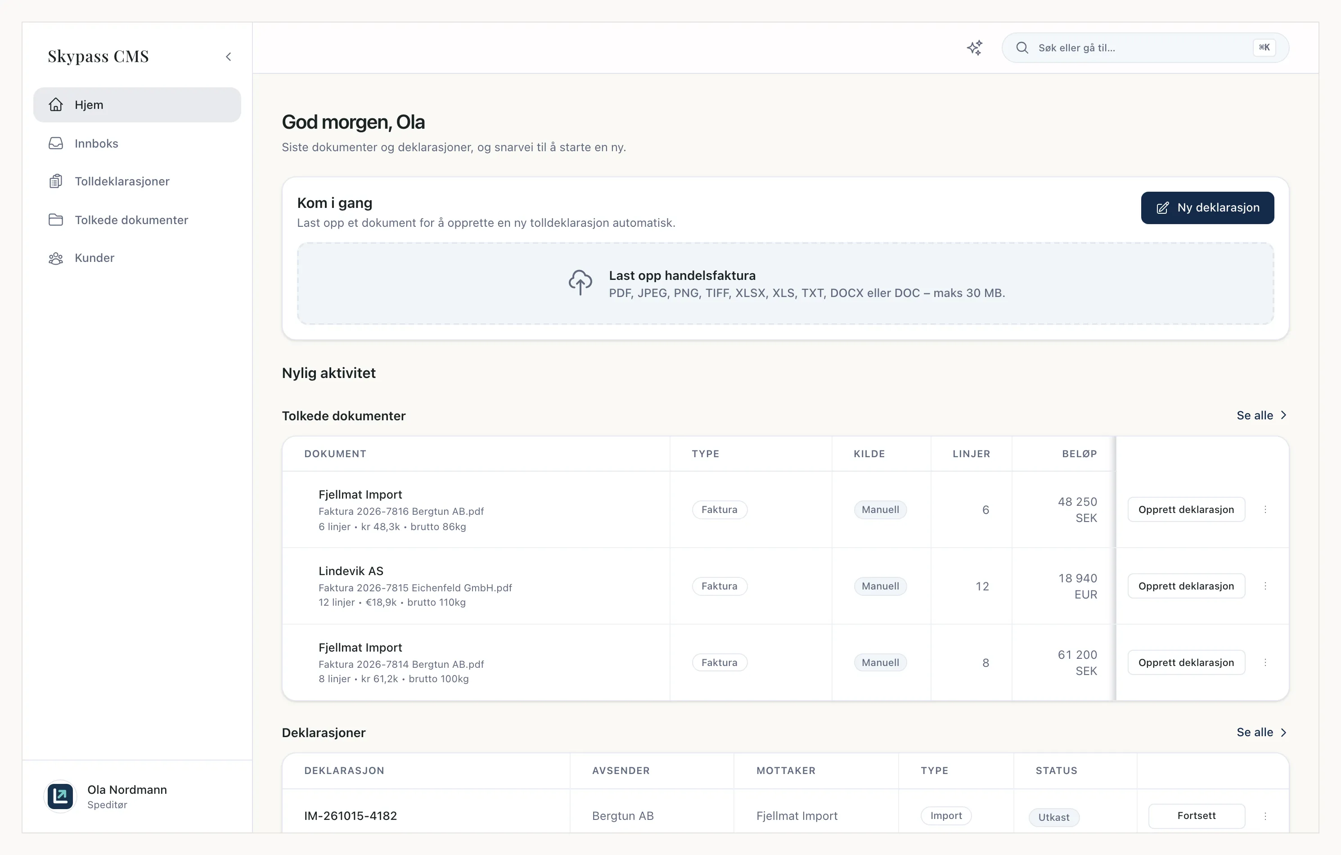Select Kunder in the sidebar

[137, 258]
